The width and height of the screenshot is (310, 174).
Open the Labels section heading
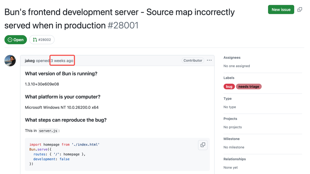point(229,78)
